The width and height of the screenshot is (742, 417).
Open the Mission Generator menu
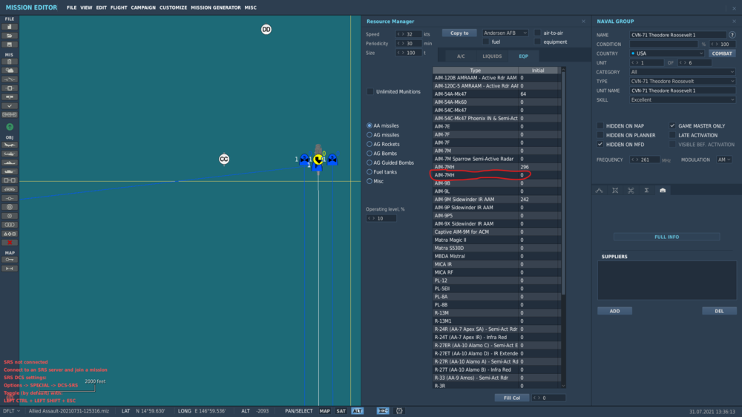click(x=216, y=7)
